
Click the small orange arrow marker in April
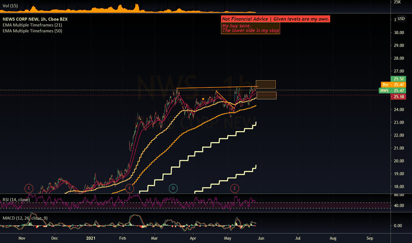203,99
